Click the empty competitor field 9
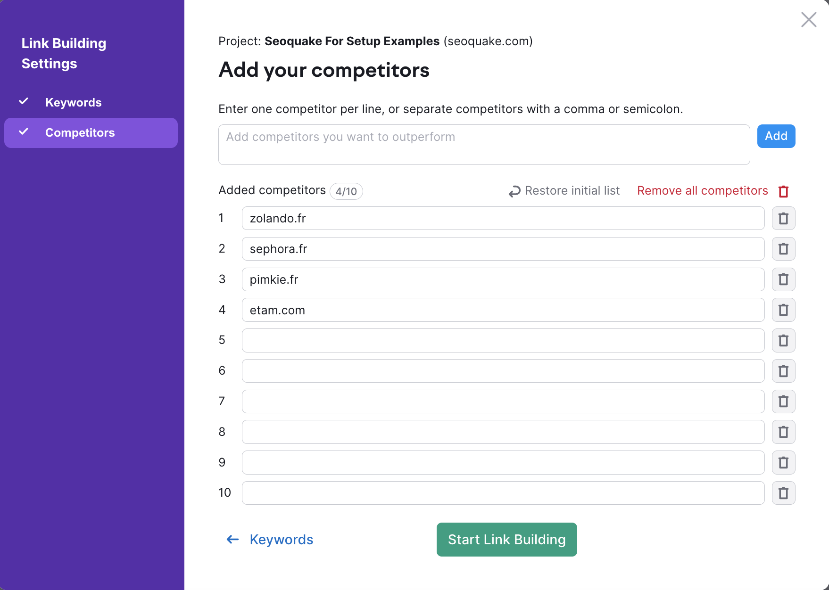 click(x=503, y=462)
